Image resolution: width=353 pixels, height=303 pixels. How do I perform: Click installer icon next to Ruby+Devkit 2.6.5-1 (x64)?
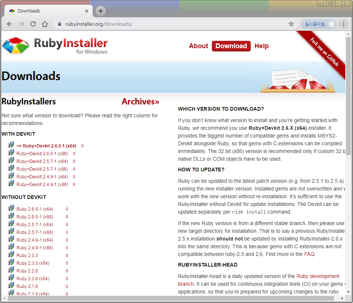pos(11,145)
